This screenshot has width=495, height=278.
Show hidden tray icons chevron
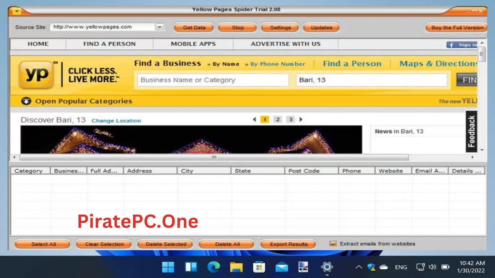coord(358,267)
